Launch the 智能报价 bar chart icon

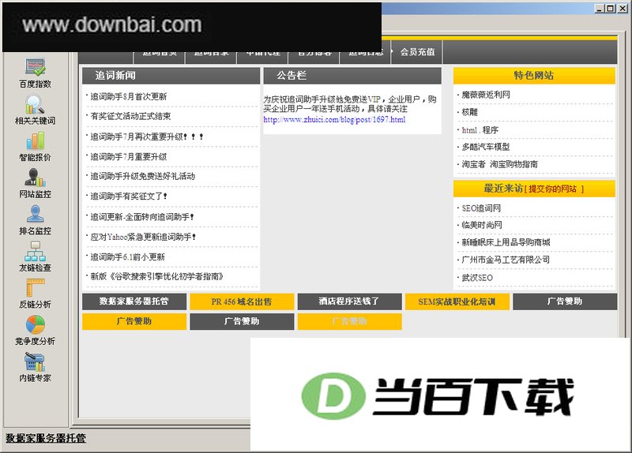point(35,141)
